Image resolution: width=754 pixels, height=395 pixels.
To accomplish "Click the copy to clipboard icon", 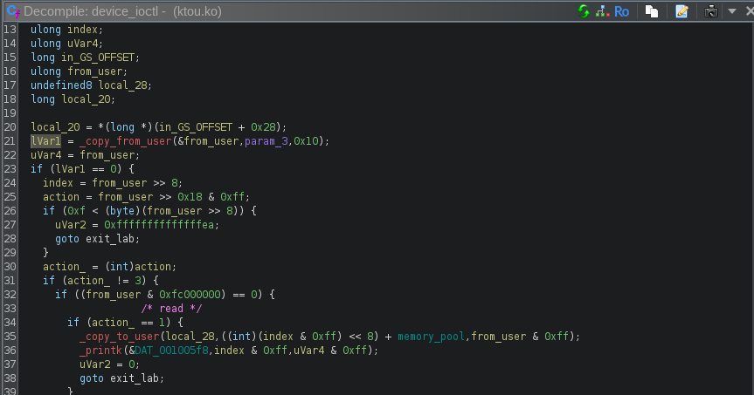I will click(652, 11).
